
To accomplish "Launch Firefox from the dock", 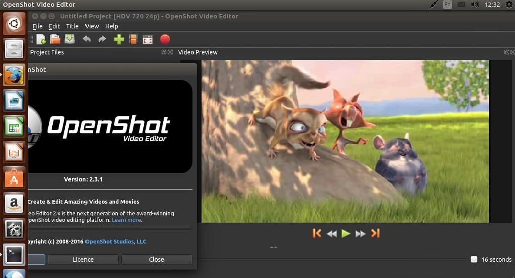I will (14, 75).
